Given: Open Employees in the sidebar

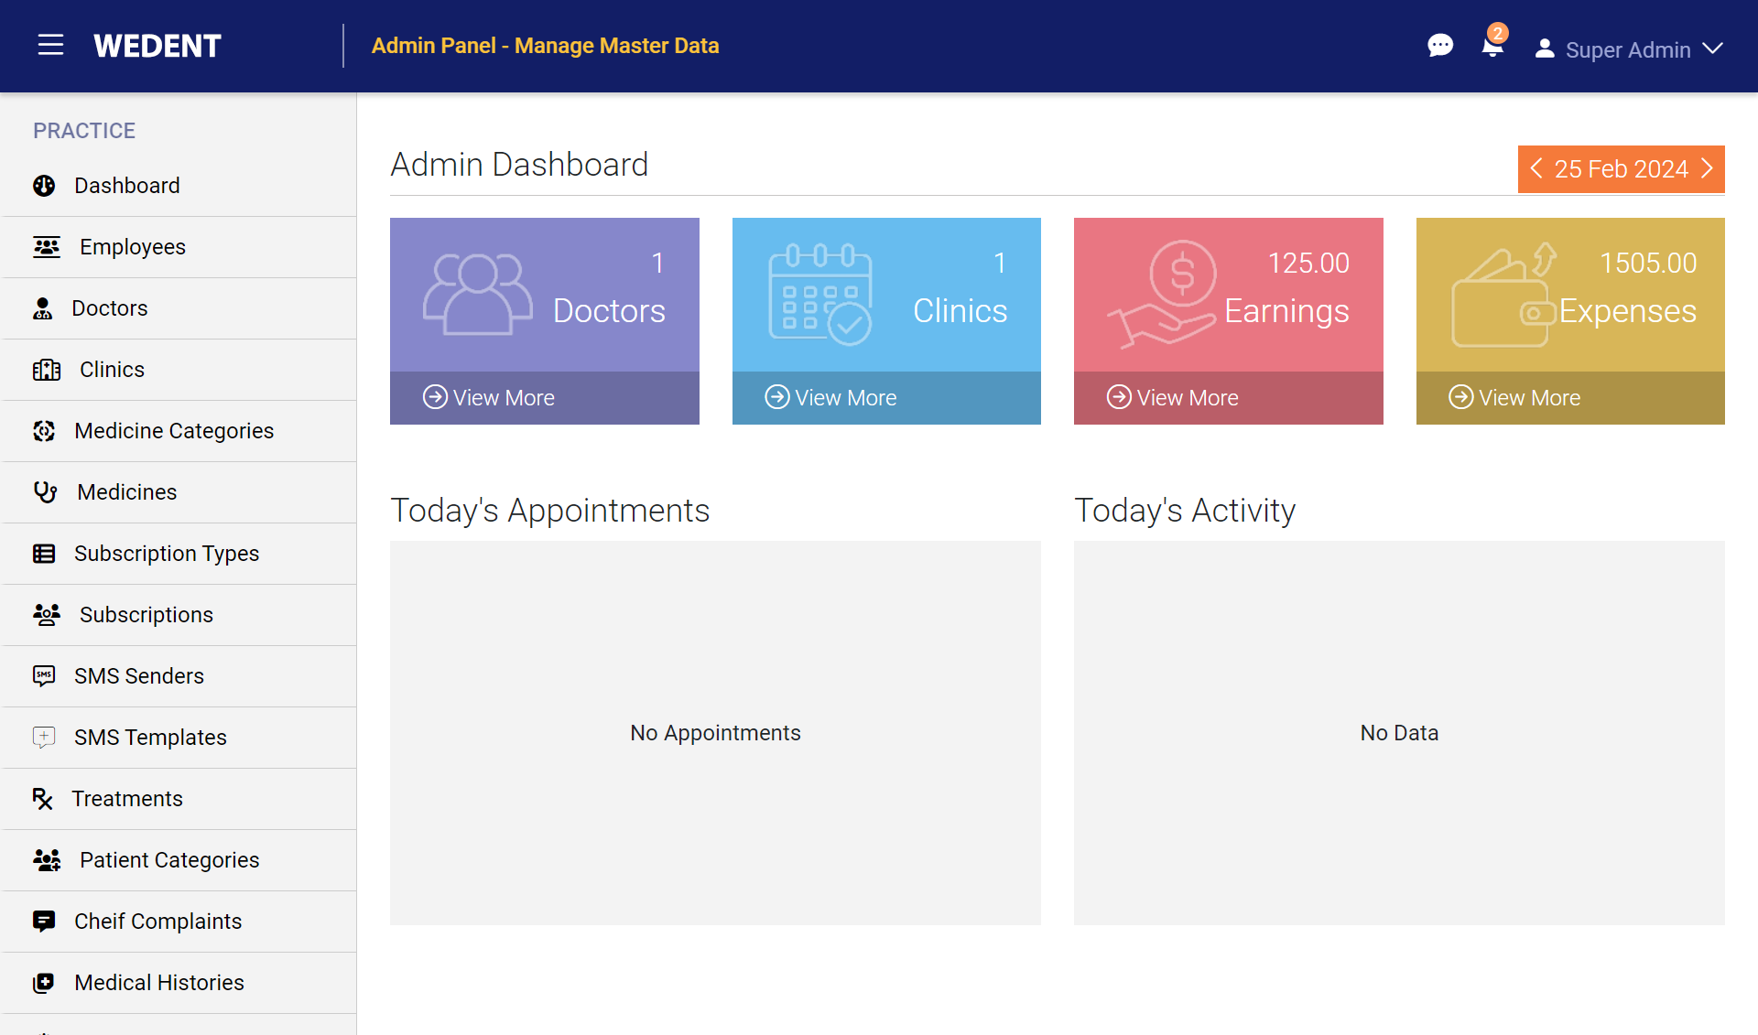Looking at the screenshot, I should [132, 247].
